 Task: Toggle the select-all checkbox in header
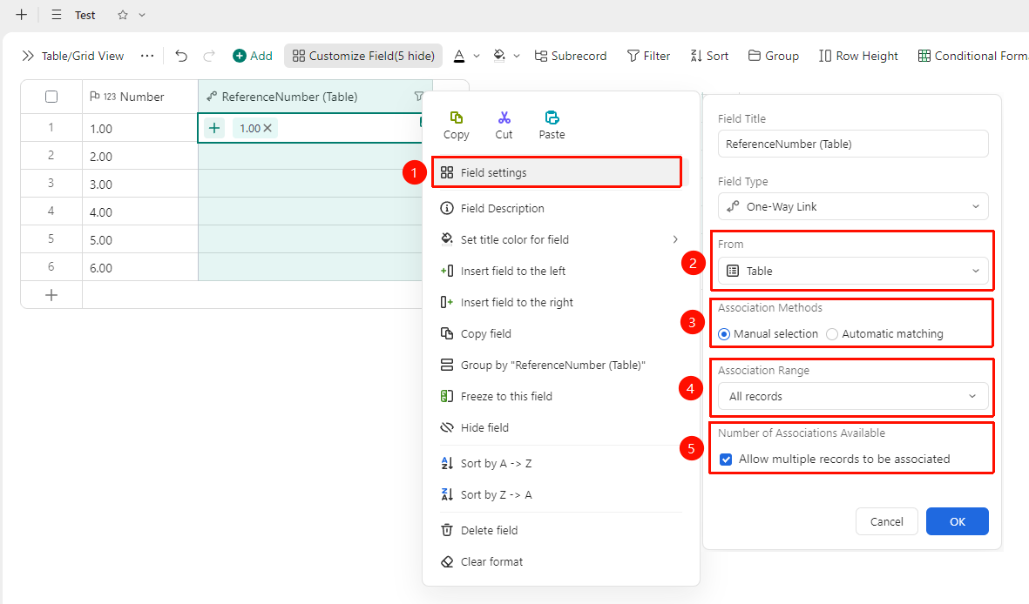tap(51, 97)
